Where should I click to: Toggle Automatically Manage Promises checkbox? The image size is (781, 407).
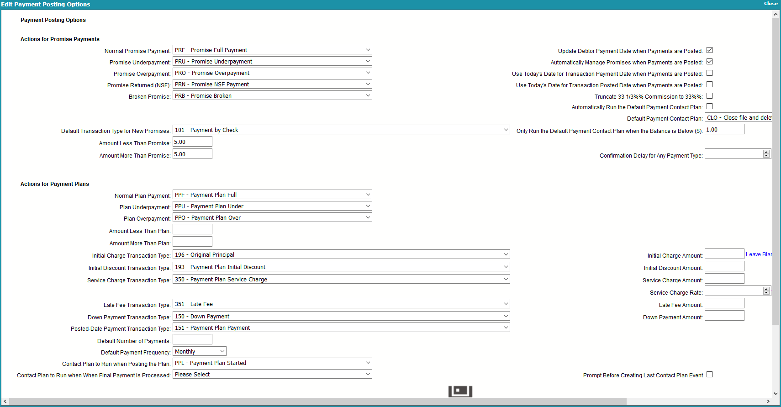(710, 62)
